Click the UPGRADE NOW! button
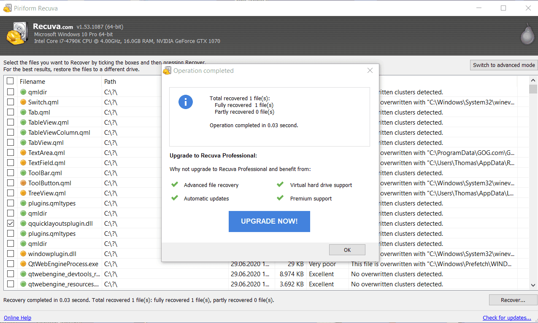 click(x=269, y=221)
